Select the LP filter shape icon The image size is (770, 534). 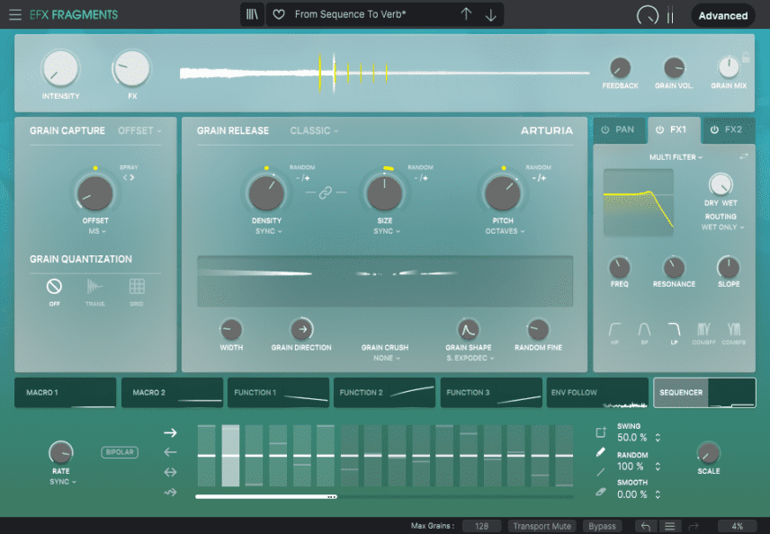[675, 329]
